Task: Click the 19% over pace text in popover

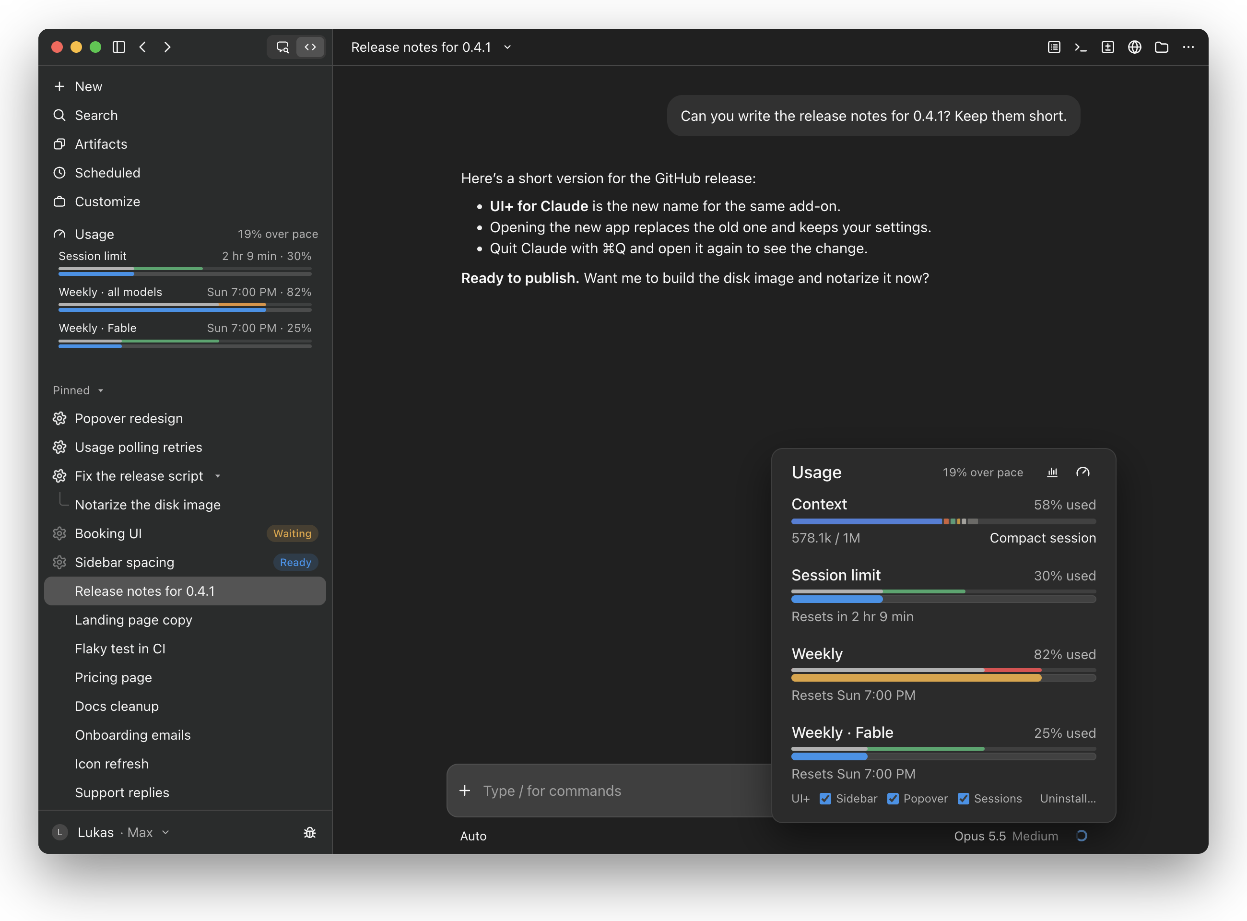Action: point(983,472)
